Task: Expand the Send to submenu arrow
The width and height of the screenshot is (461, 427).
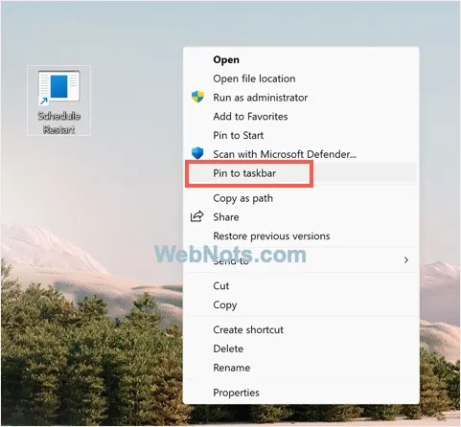Action: (406, 260)
